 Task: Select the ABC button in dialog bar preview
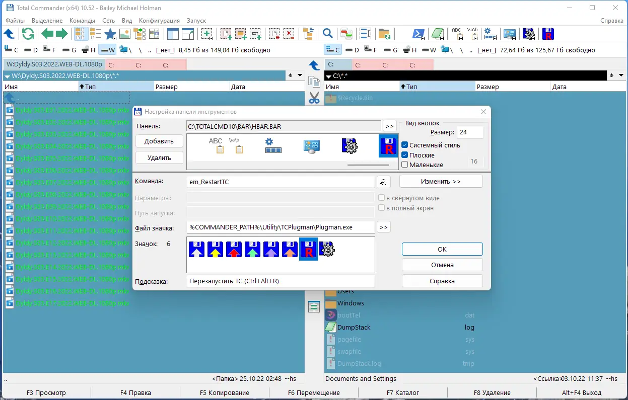coord(216,146)
